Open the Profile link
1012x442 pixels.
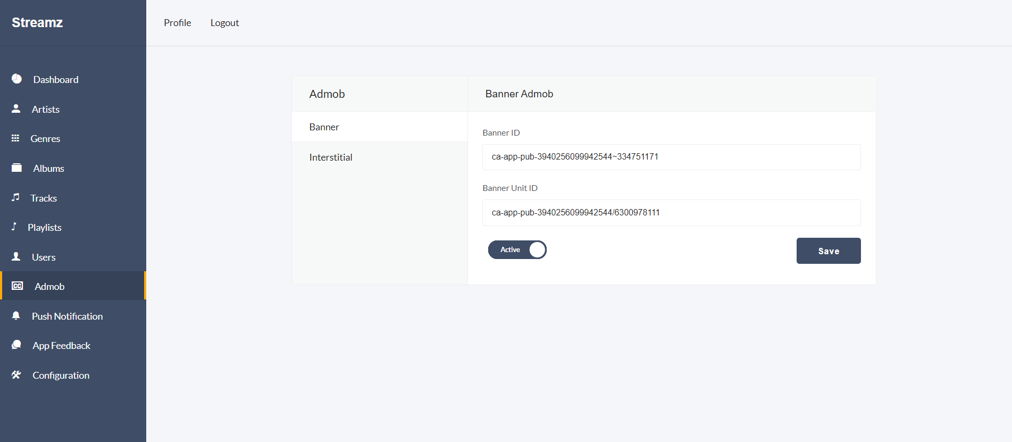point(177,23)
